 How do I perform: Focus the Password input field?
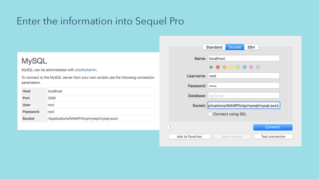[244, 86]
